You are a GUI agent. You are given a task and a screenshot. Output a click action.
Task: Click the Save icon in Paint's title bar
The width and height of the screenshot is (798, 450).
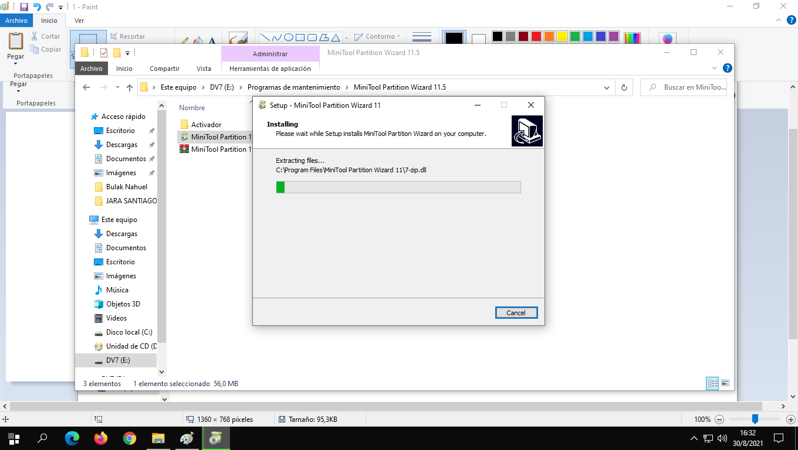pyautogui.click(x=24, y=7)
